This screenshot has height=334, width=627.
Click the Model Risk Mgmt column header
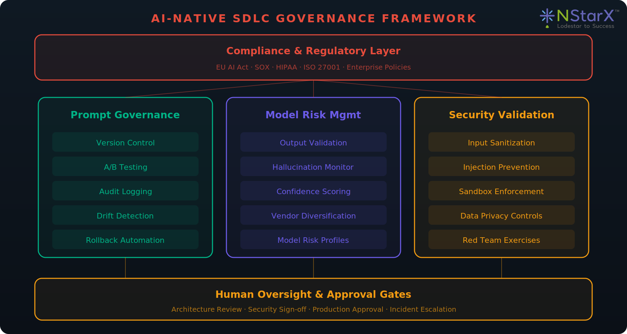tap(313, 115)
